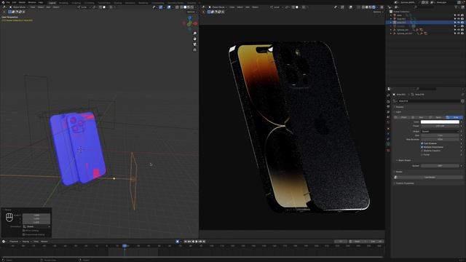Click the Spread value slider
Image resolution: width=466 pixels, height=262 pixels.
point(440,166)
